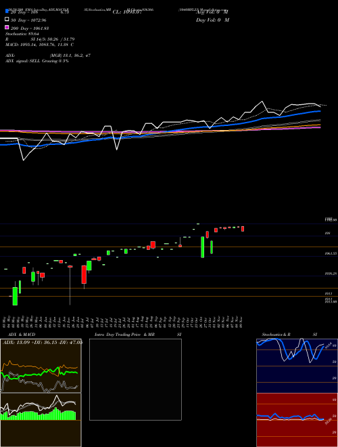Screen dimensions: 338x447
Task: Click the ADX +DY -DY readout header
Action: 42,342
